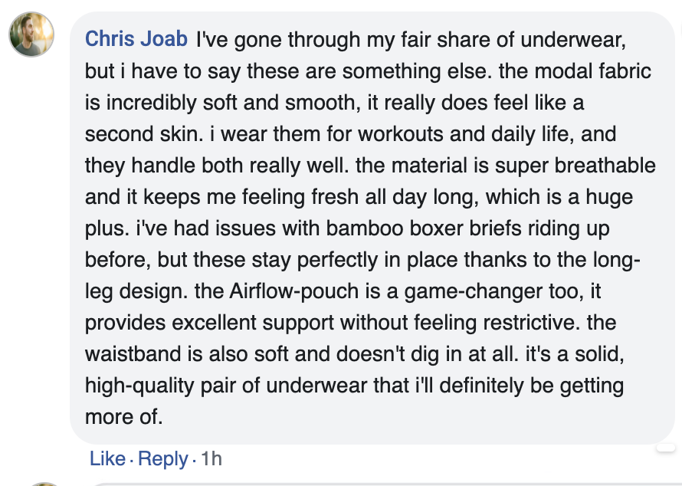Click the phrase "second skin" in the comment
Viewport: 682px width, 486px height.
137,133
